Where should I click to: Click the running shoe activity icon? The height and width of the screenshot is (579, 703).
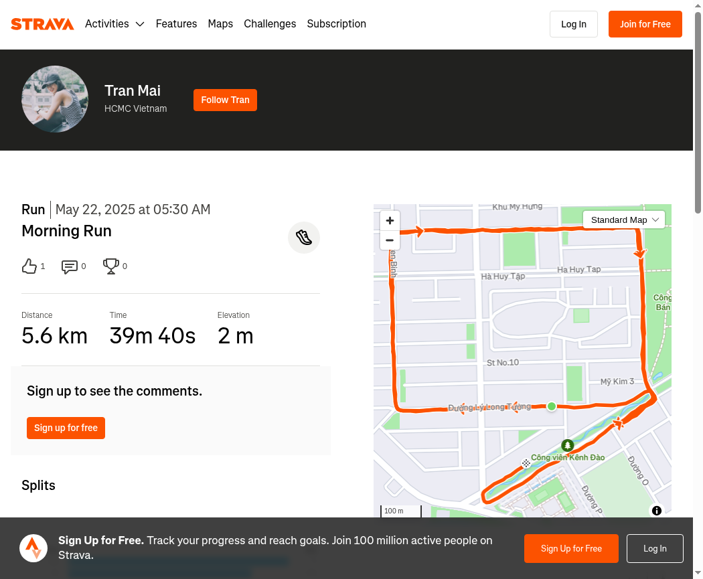click(304, 238)
